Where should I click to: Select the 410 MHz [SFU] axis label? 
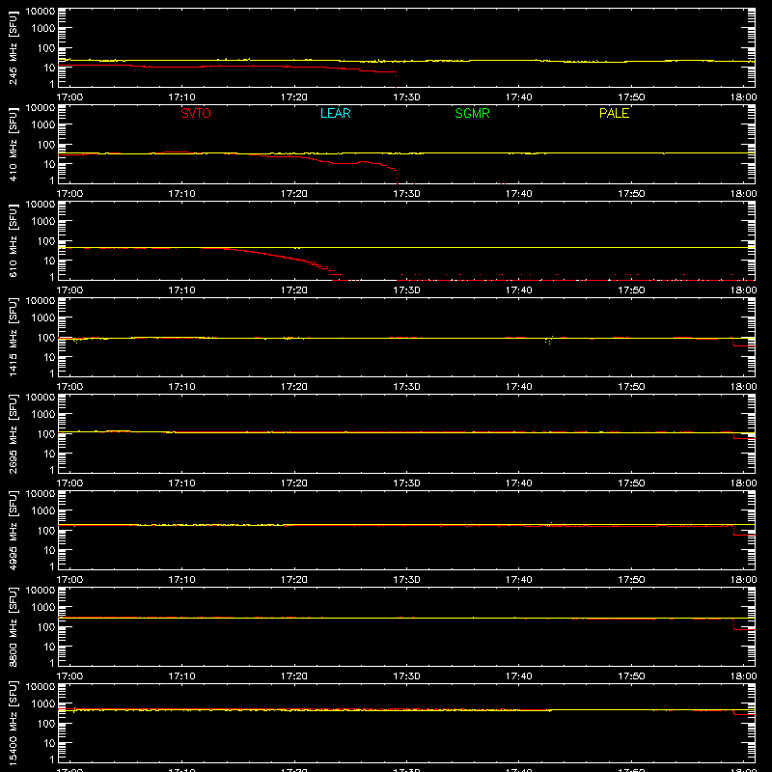coord(14,144)
